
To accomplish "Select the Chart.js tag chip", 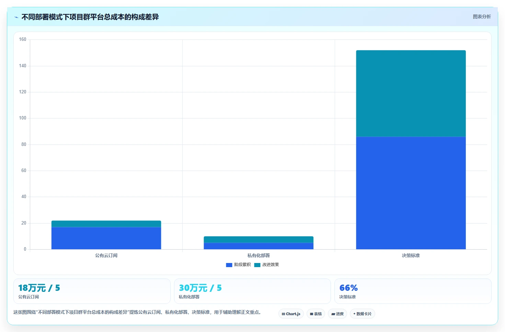I will pos(291,314).
